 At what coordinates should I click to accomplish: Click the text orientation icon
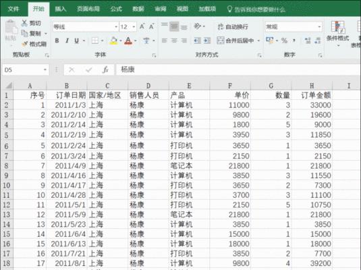[x=198, y=26]
